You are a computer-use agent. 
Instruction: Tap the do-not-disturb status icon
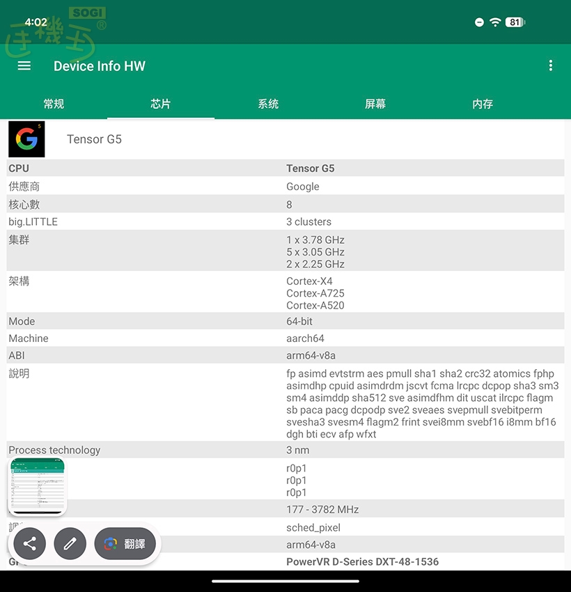coord(479,22)
